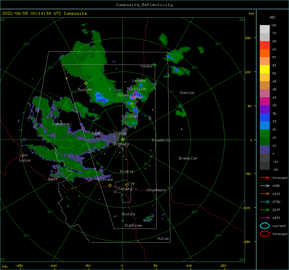This screenshot has height=270, width=289.
Task: Select the magenta 42 dBZ color swatch
Action: (x=265, y=101)
